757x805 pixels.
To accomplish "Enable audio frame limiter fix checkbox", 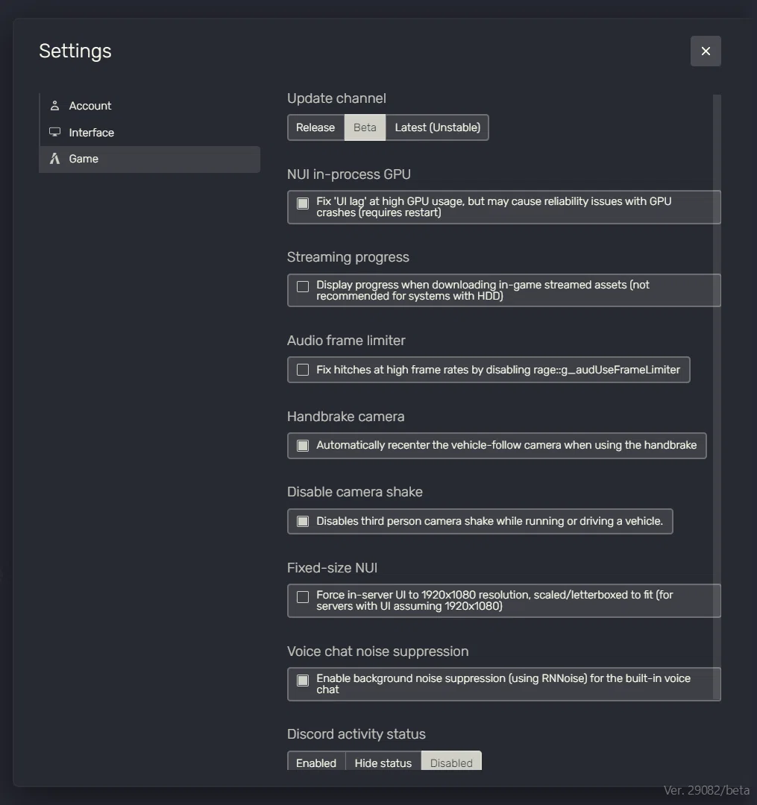I will coord(303,370).
